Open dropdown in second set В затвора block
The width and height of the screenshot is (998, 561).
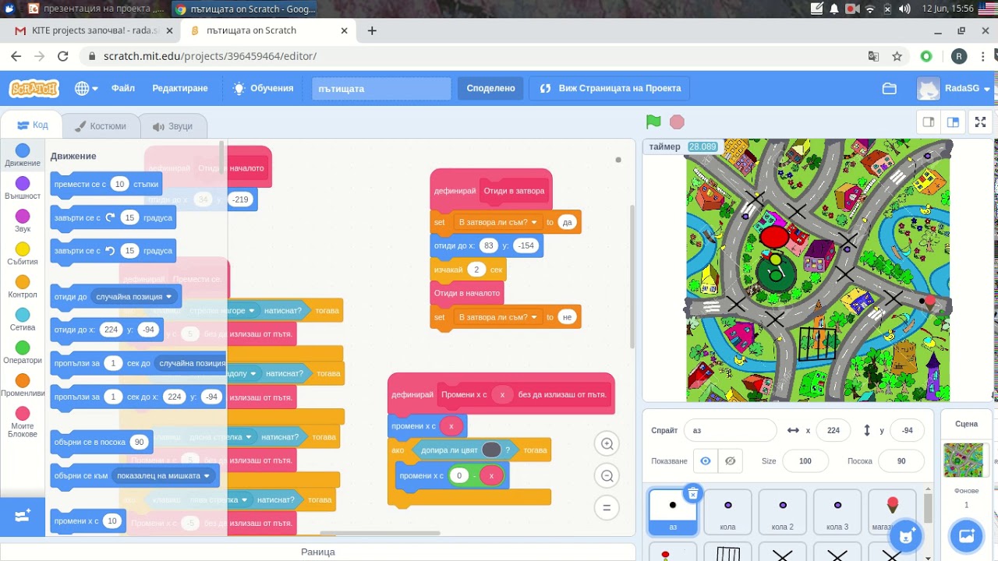point(499,317)
